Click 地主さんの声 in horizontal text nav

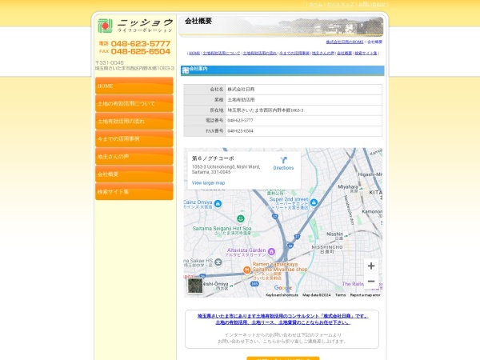pos(323,53)
